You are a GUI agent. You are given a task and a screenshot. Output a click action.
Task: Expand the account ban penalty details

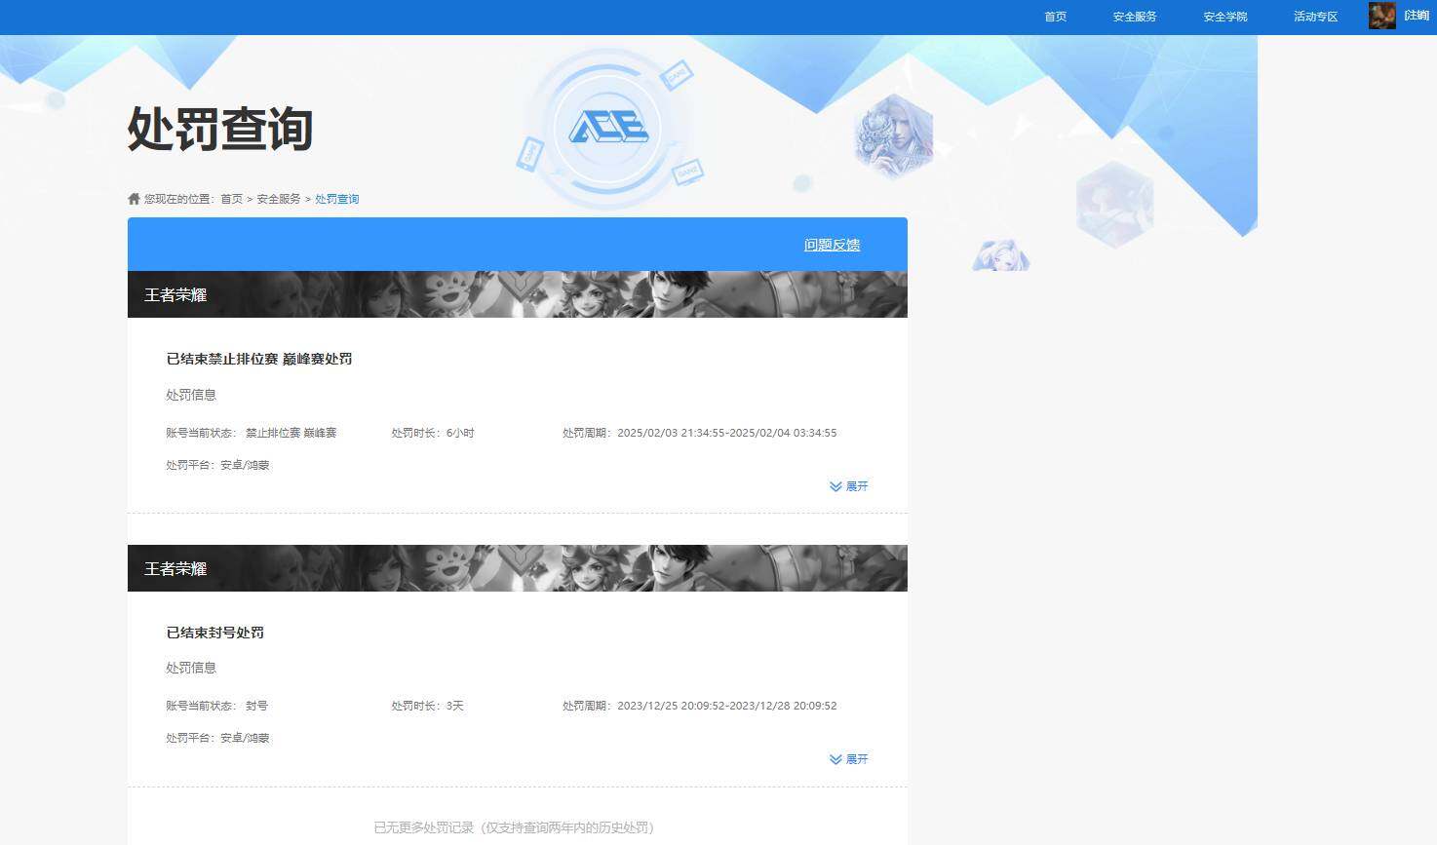tap(857, 759)
